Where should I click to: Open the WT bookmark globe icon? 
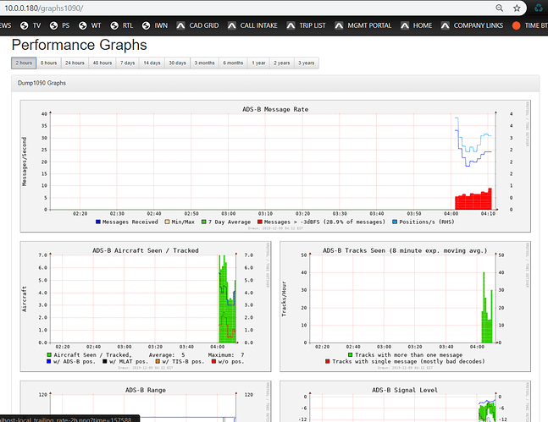[x=82, y=25]
